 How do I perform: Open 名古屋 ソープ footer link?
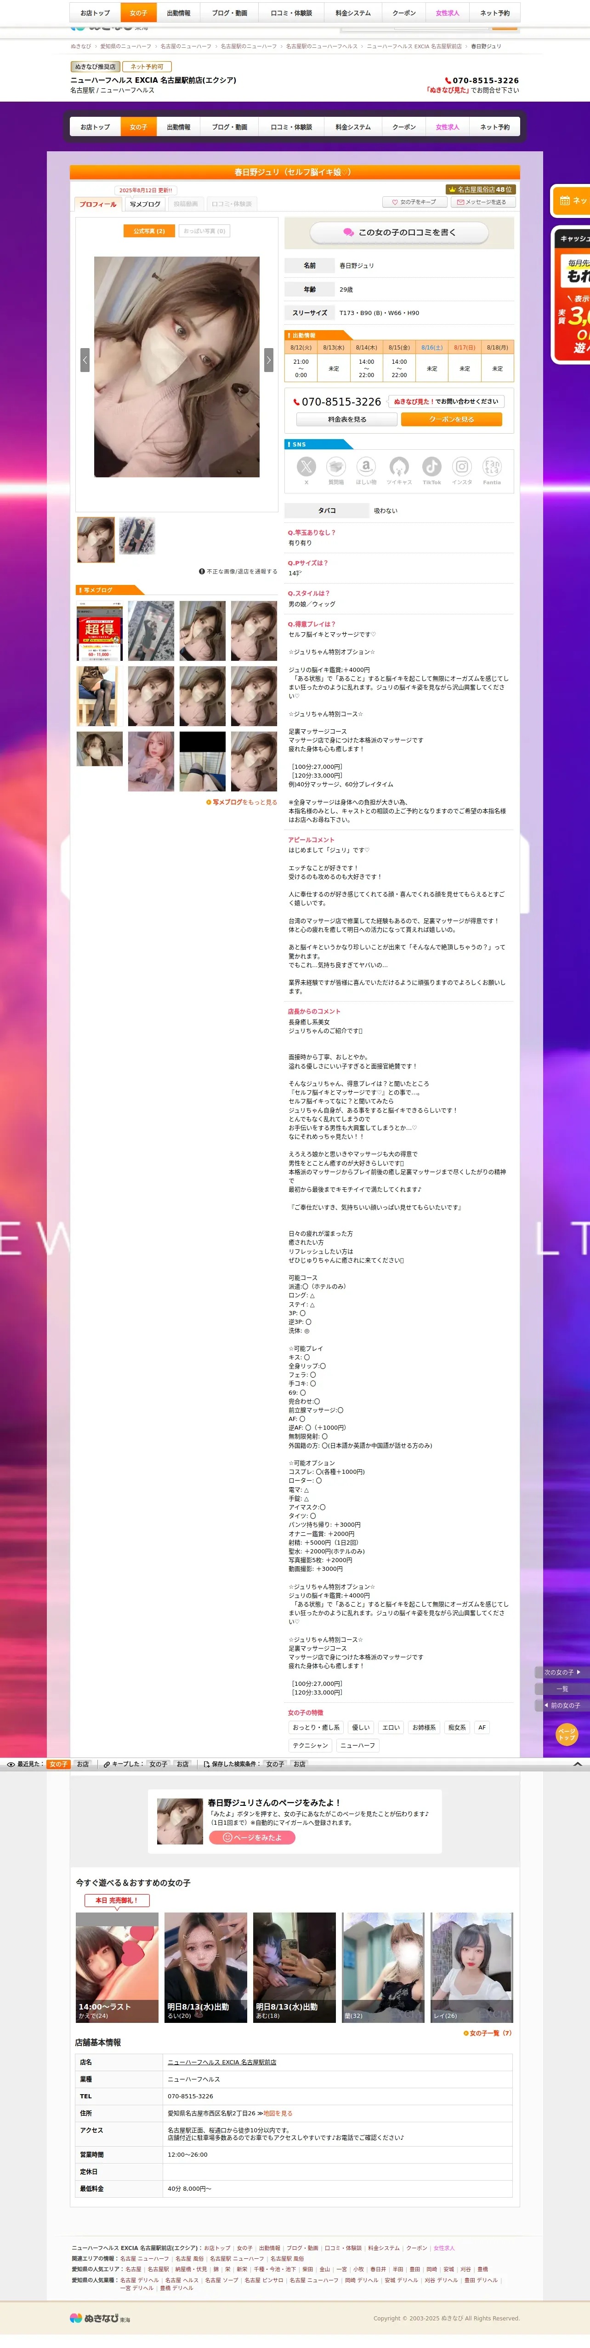pyautogui.click(x=221, y=2280)
